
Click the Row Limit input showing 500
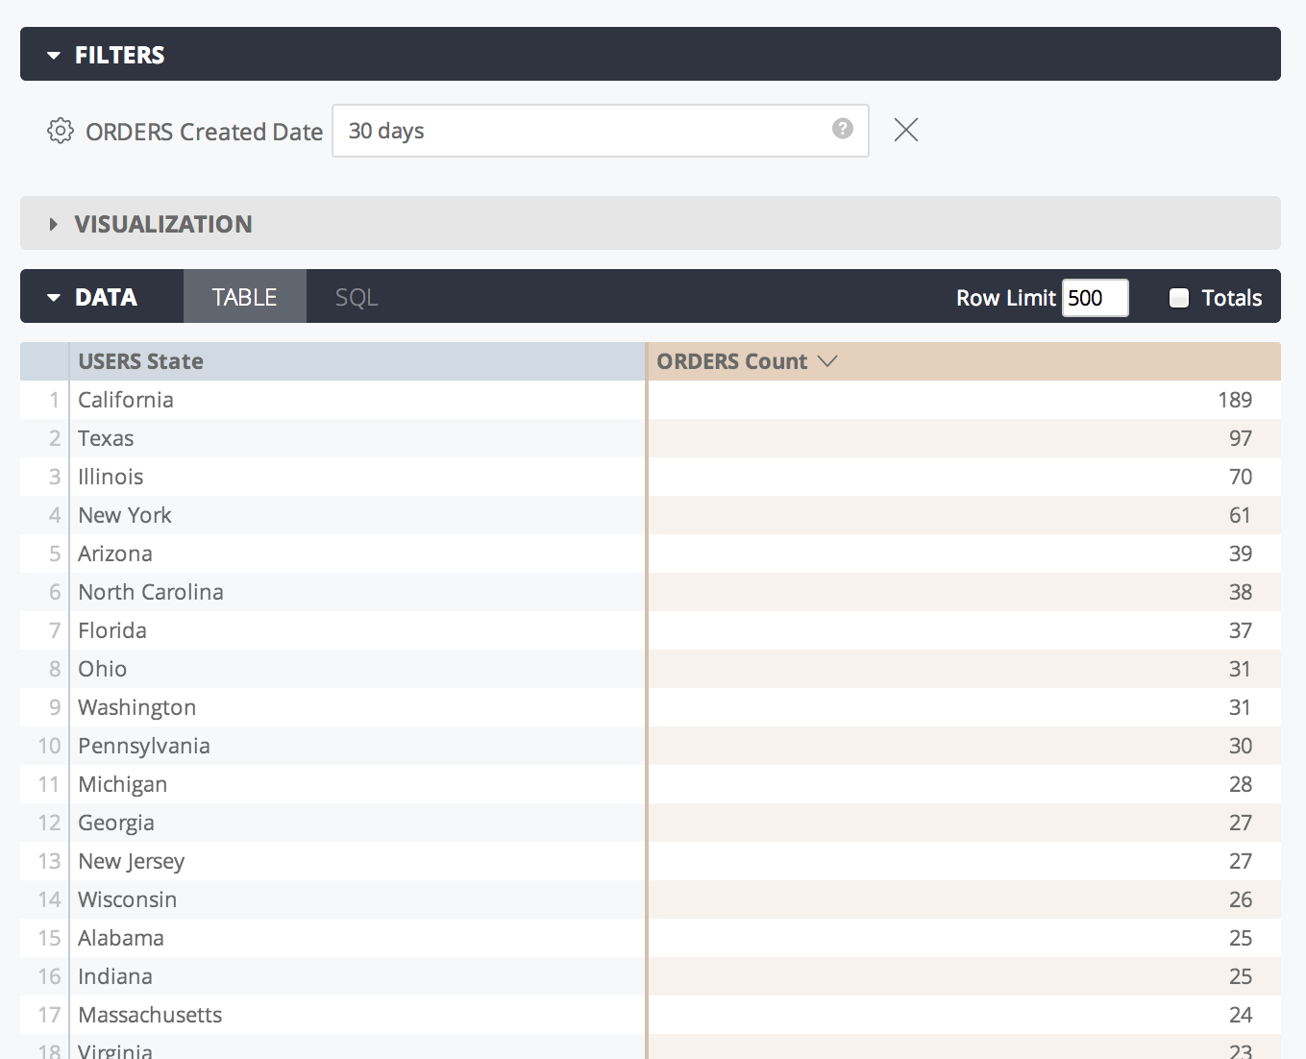tap(1095, 298)
